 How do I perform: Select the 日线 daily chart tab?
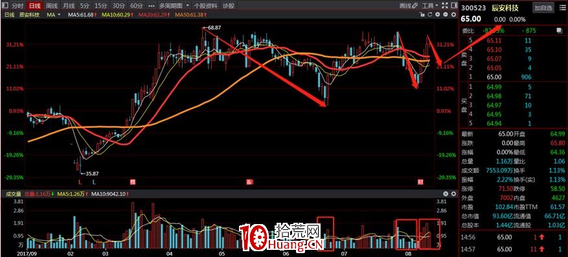click(34, 6)
